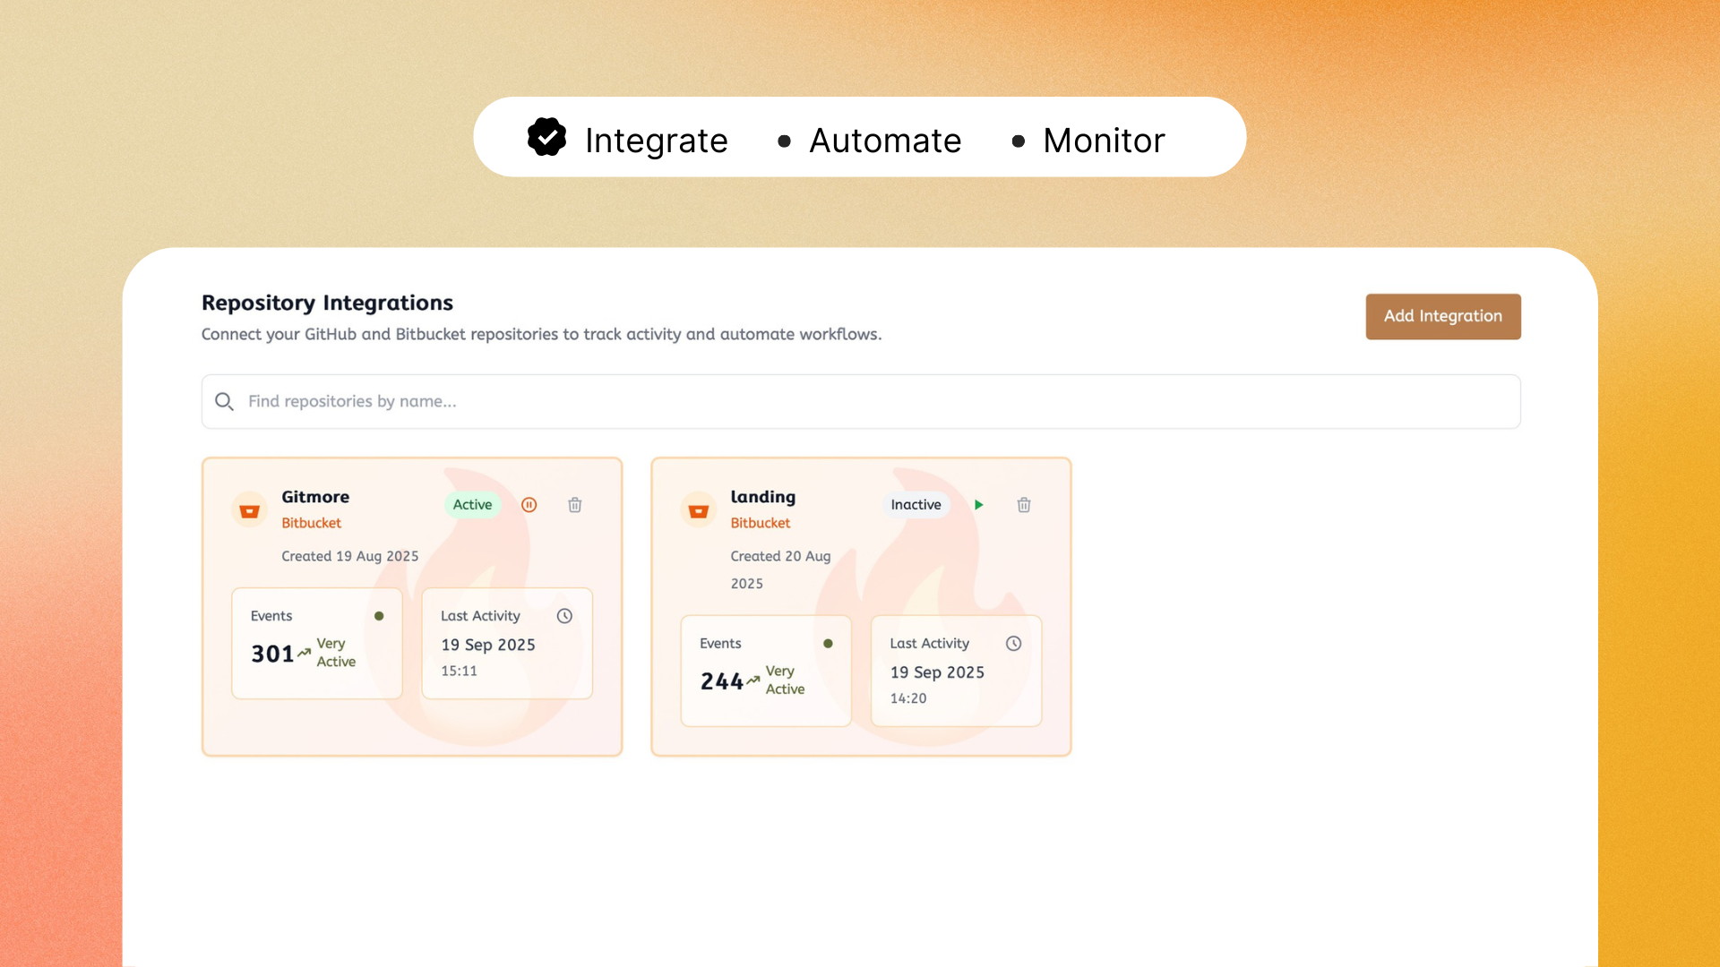This screenshot has height=967, width=1720.
Task: Click the green status dot in Gitmore Events
Action: point(379,615)
